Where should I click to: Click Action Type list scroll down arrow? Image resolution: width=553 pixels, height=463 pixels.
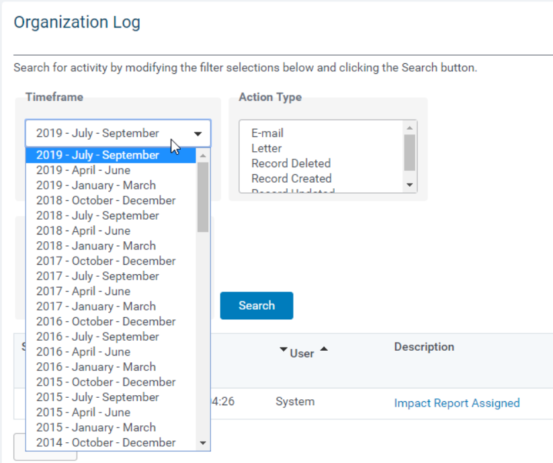(409, 185)
